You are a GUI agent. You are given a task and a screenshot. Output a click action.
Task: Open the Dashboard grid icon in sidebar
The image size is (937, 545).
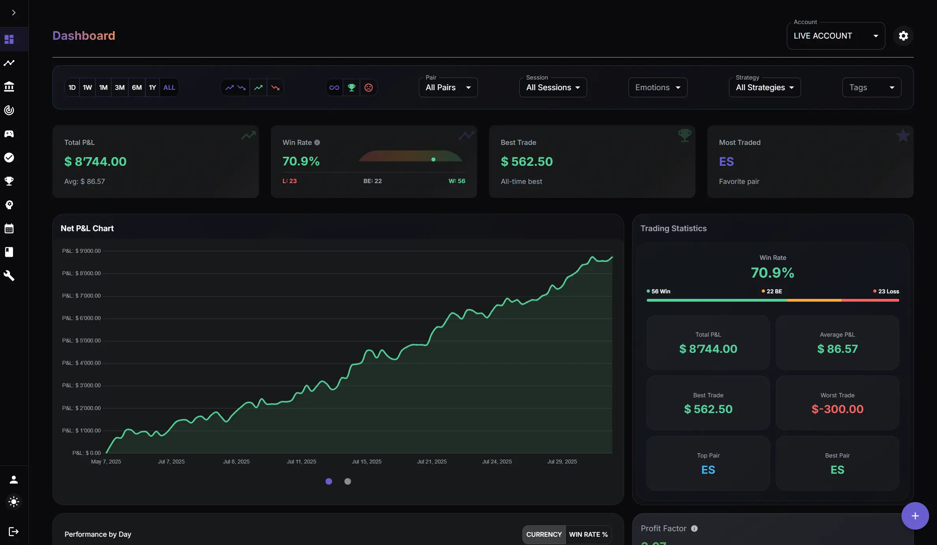[x=9, y=39]
